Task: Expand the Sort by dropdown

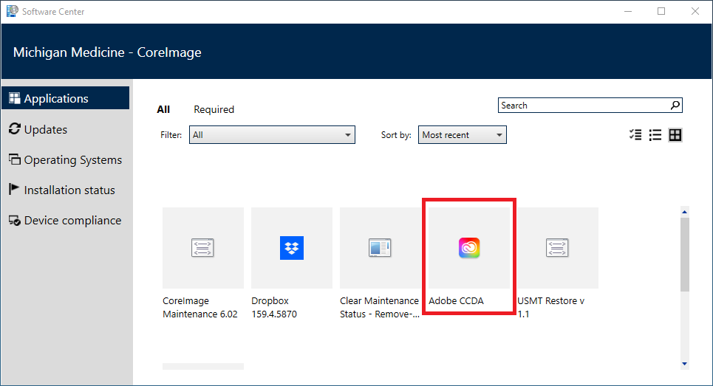Action: [463, 135]
